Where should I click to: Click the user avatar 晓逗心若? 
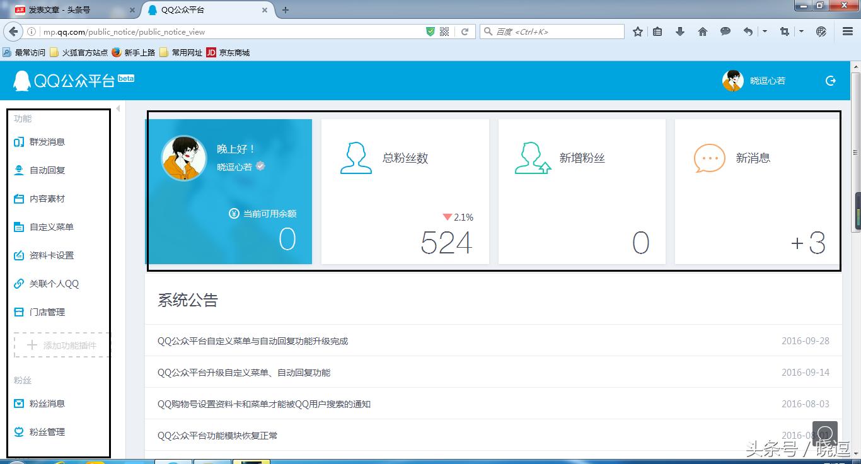[x=732, y=81]
